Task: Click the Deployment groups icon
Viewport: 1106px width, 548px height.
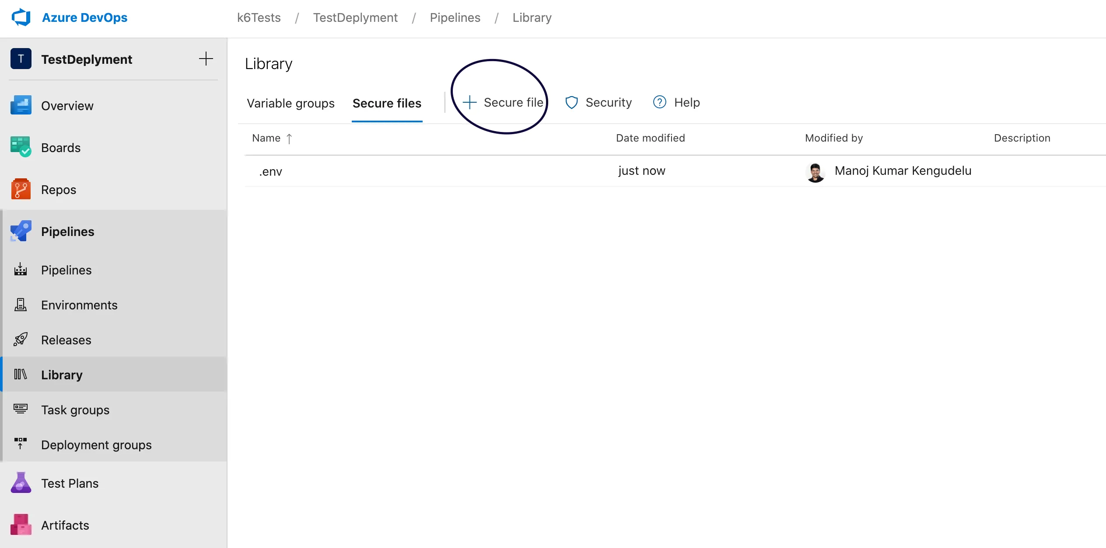Action: pos(21,444)
